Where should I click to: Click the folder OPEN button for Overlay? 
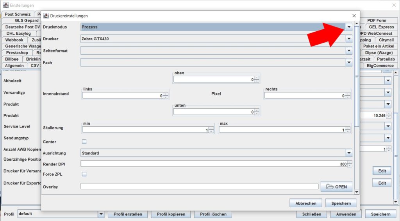pyautogui.click(x=336, y=187)
